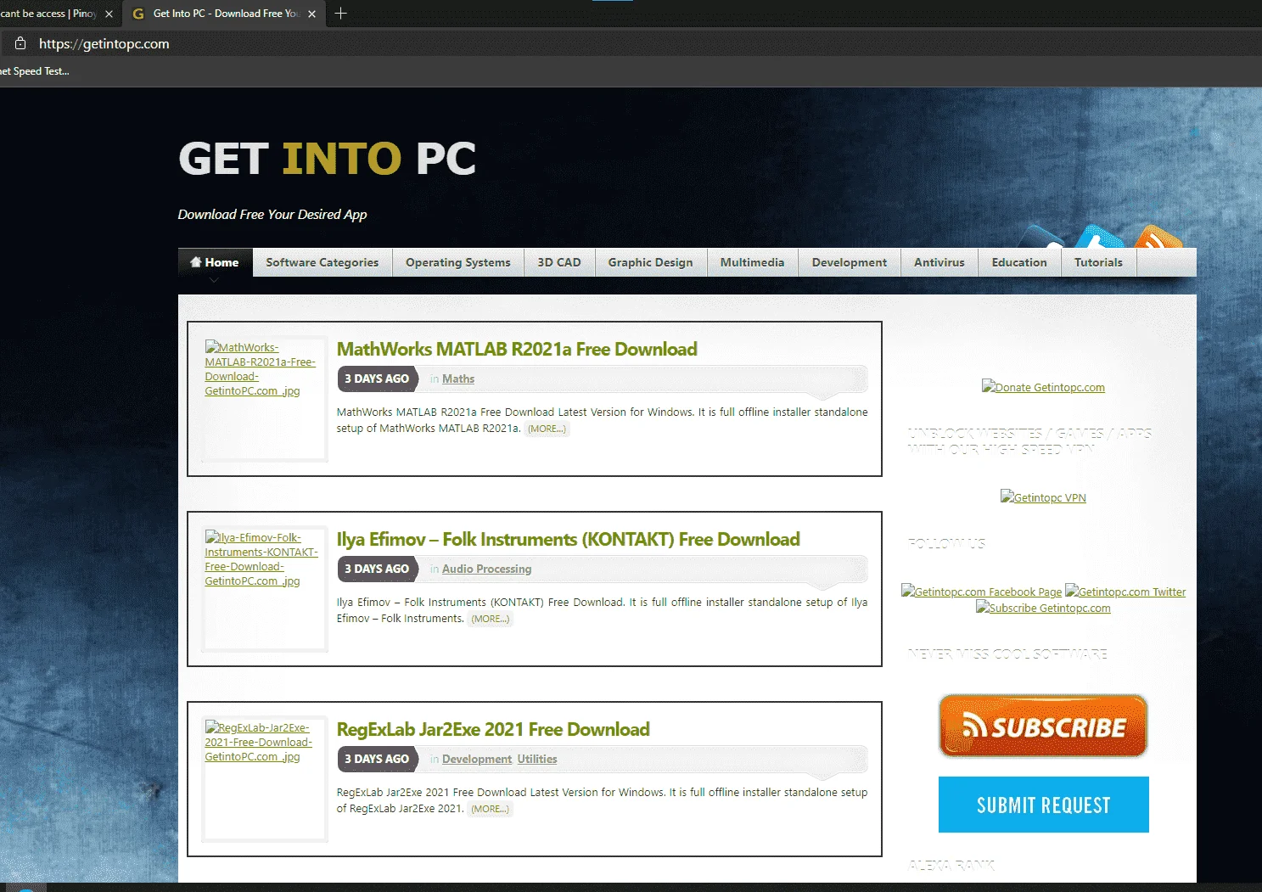
Task: Open the Development category link under Jar2Exe
Action: tap(477, 759)
